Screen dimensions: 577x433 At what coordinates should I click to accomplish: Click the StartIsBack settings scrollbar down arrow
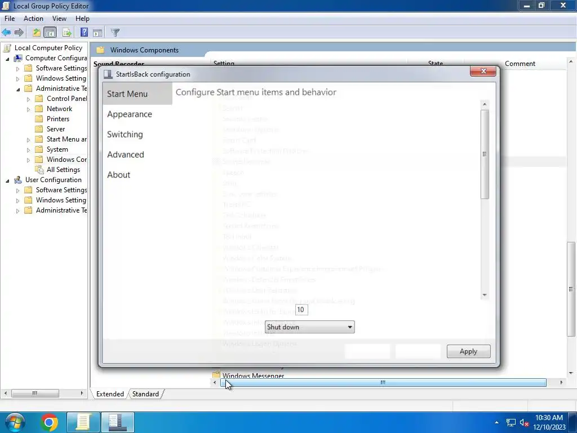485,295
